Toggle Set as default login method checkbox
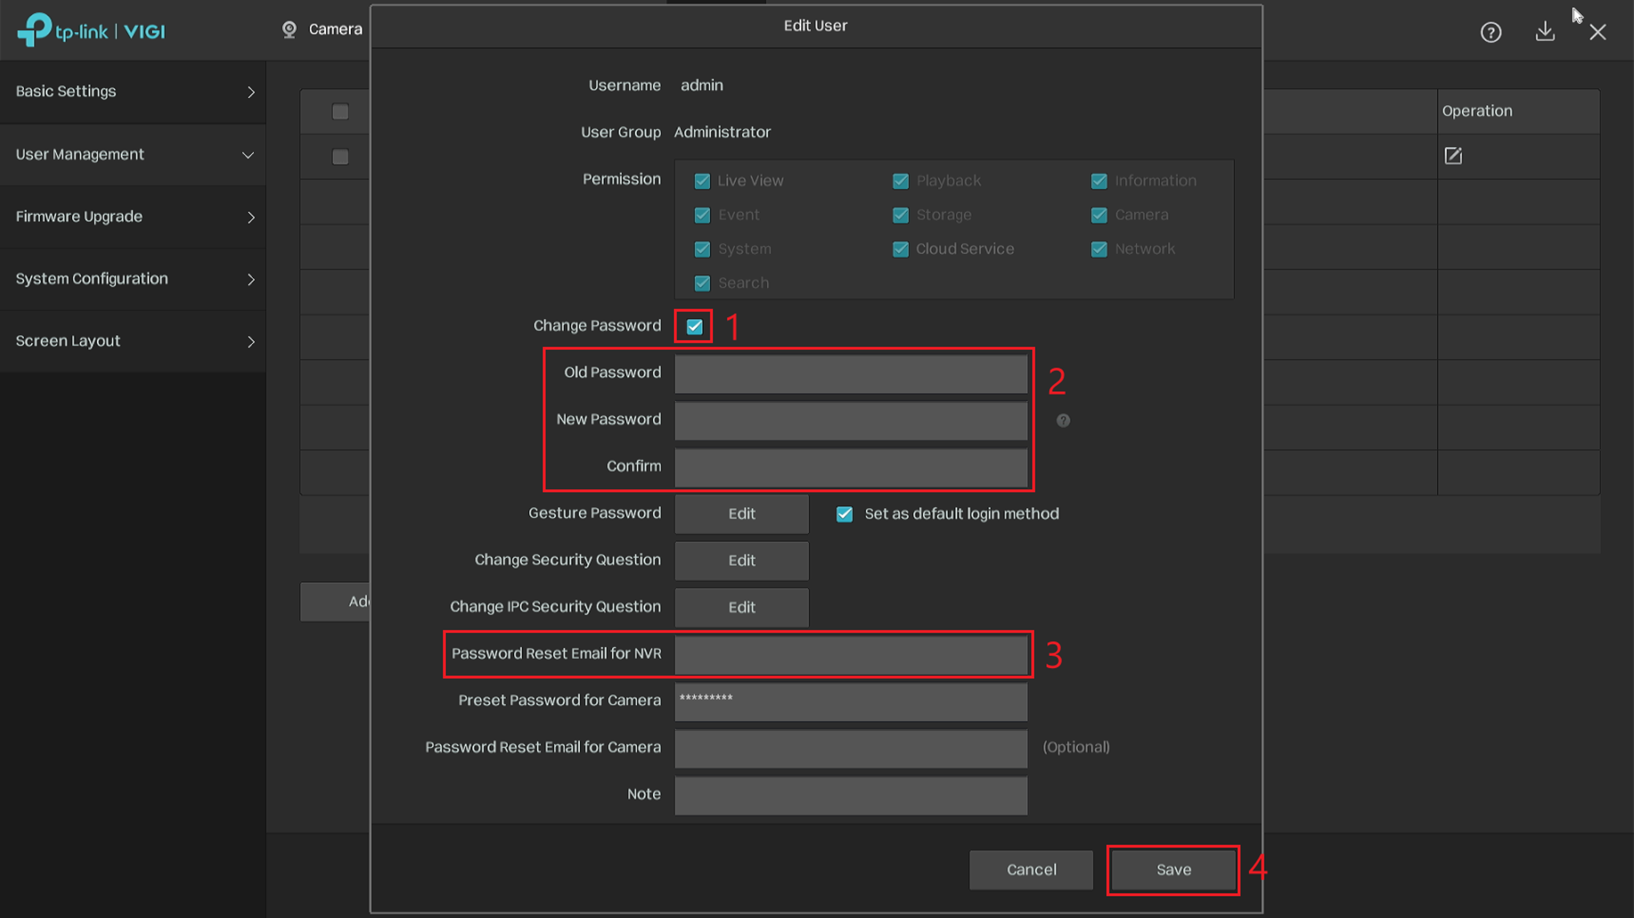Viewport: 1634px width, 918px height. (x=844, y=513)
